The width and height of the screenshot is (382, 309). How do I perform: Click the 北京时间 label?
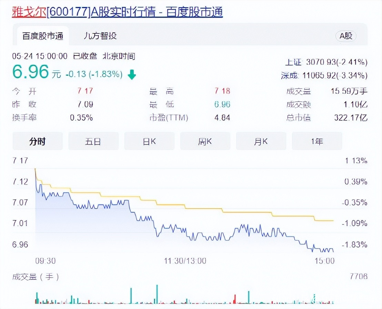click(119, 56)
